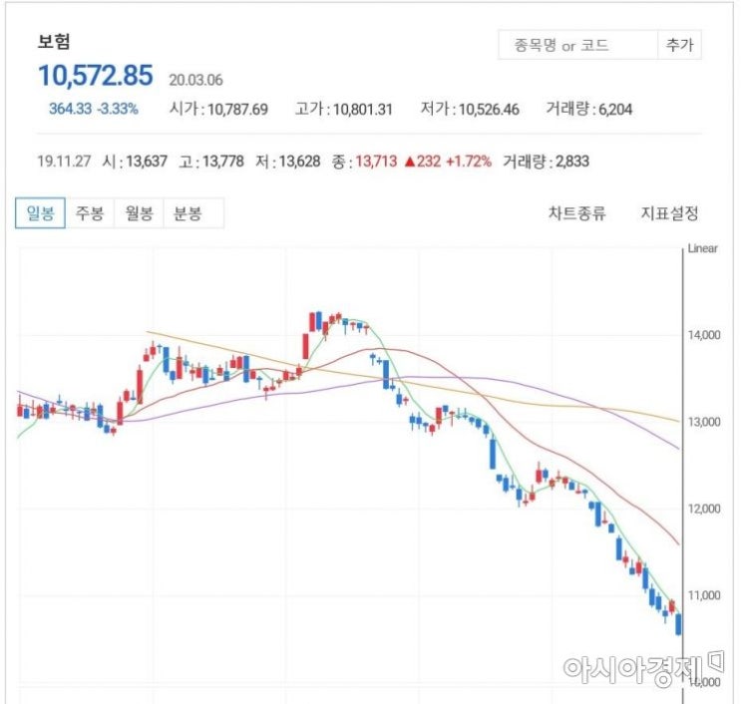
Task: Click the 10,572.85 current index value
Action: pyautogui.click(x=96, y=76)
